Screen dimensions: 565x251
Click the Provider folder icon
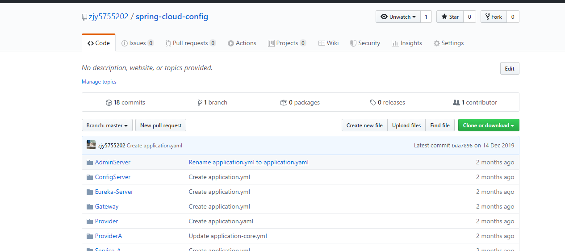pyautogui.click(x=90, y=222)
